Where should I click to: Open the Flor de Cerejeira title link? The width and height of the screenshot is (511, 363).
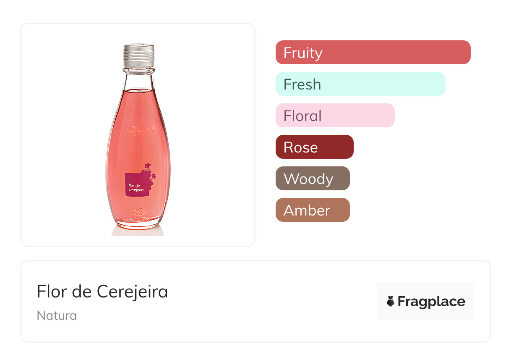[x=102, y=292]
